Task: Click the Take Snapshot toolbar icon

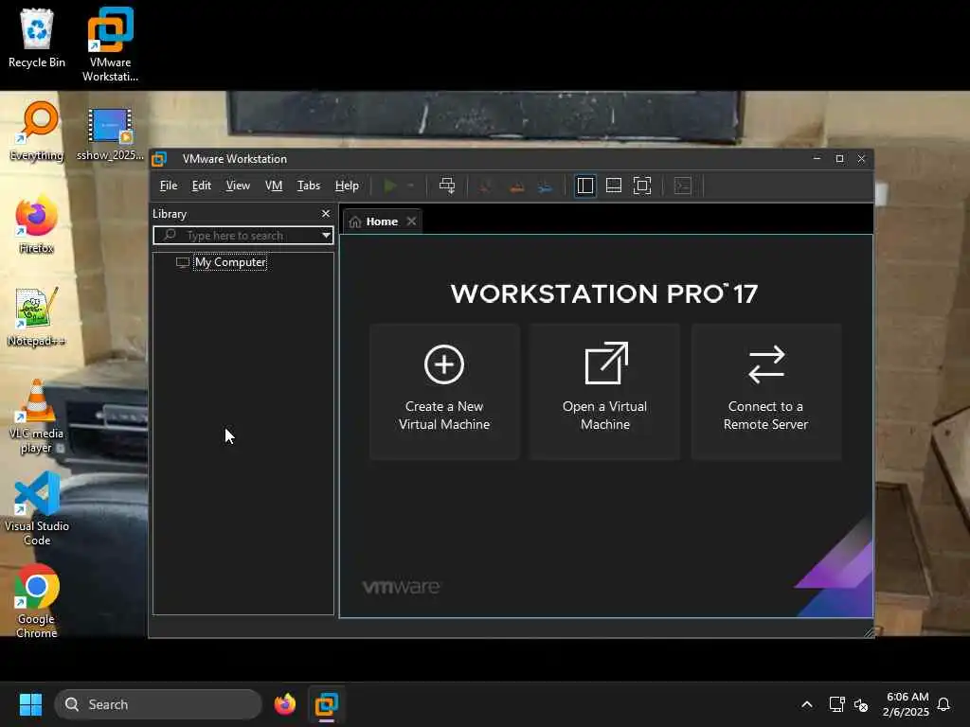Action: pyautogui.click(x=486, y=186)
